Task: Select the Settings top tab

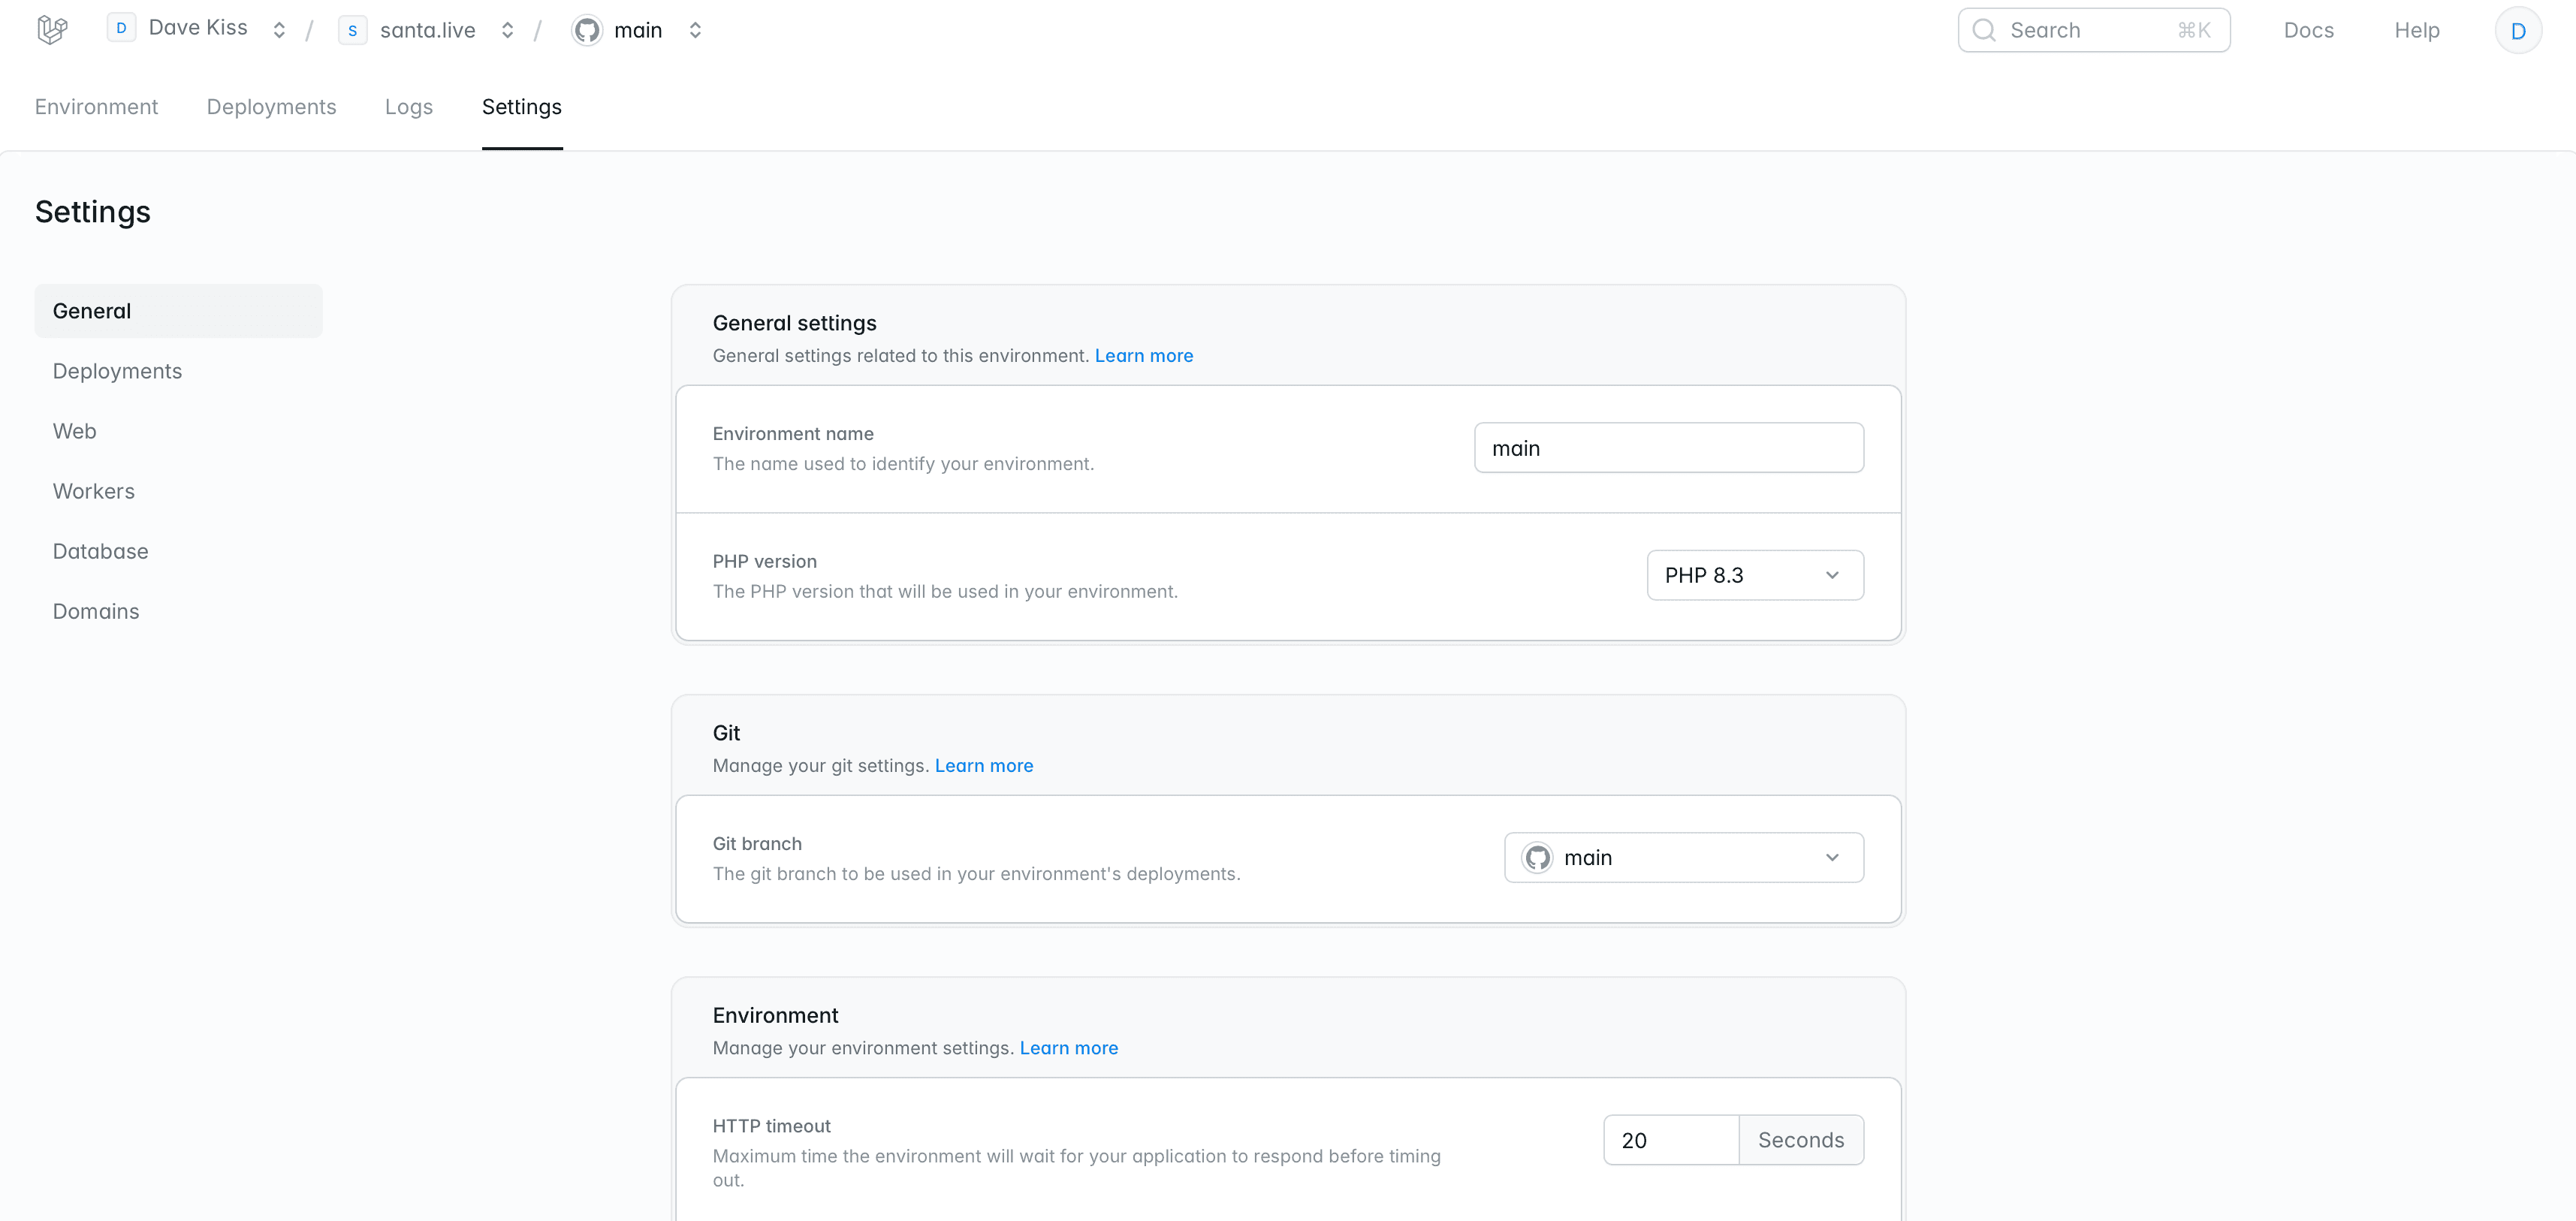Action: 522,107
